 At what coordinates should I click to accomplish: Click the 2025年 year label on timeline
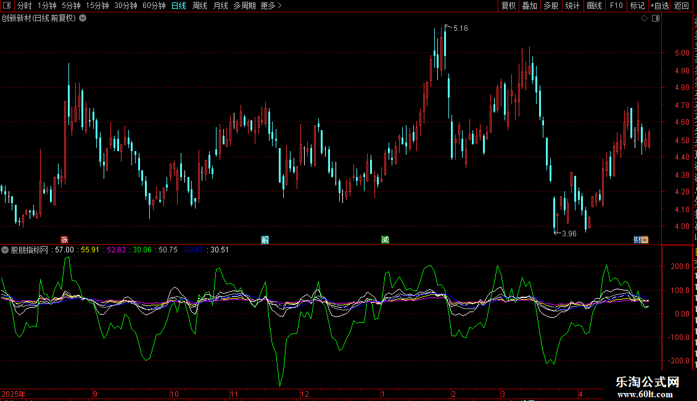(x=14, y=394)
